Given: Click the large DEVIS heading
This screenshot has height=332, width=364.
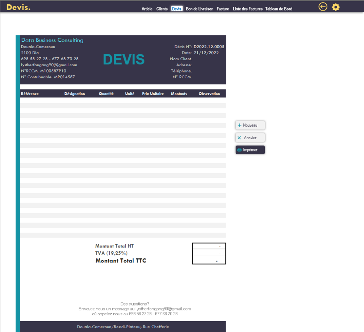Looking at the screenshot, I should [x=124, y=59].
